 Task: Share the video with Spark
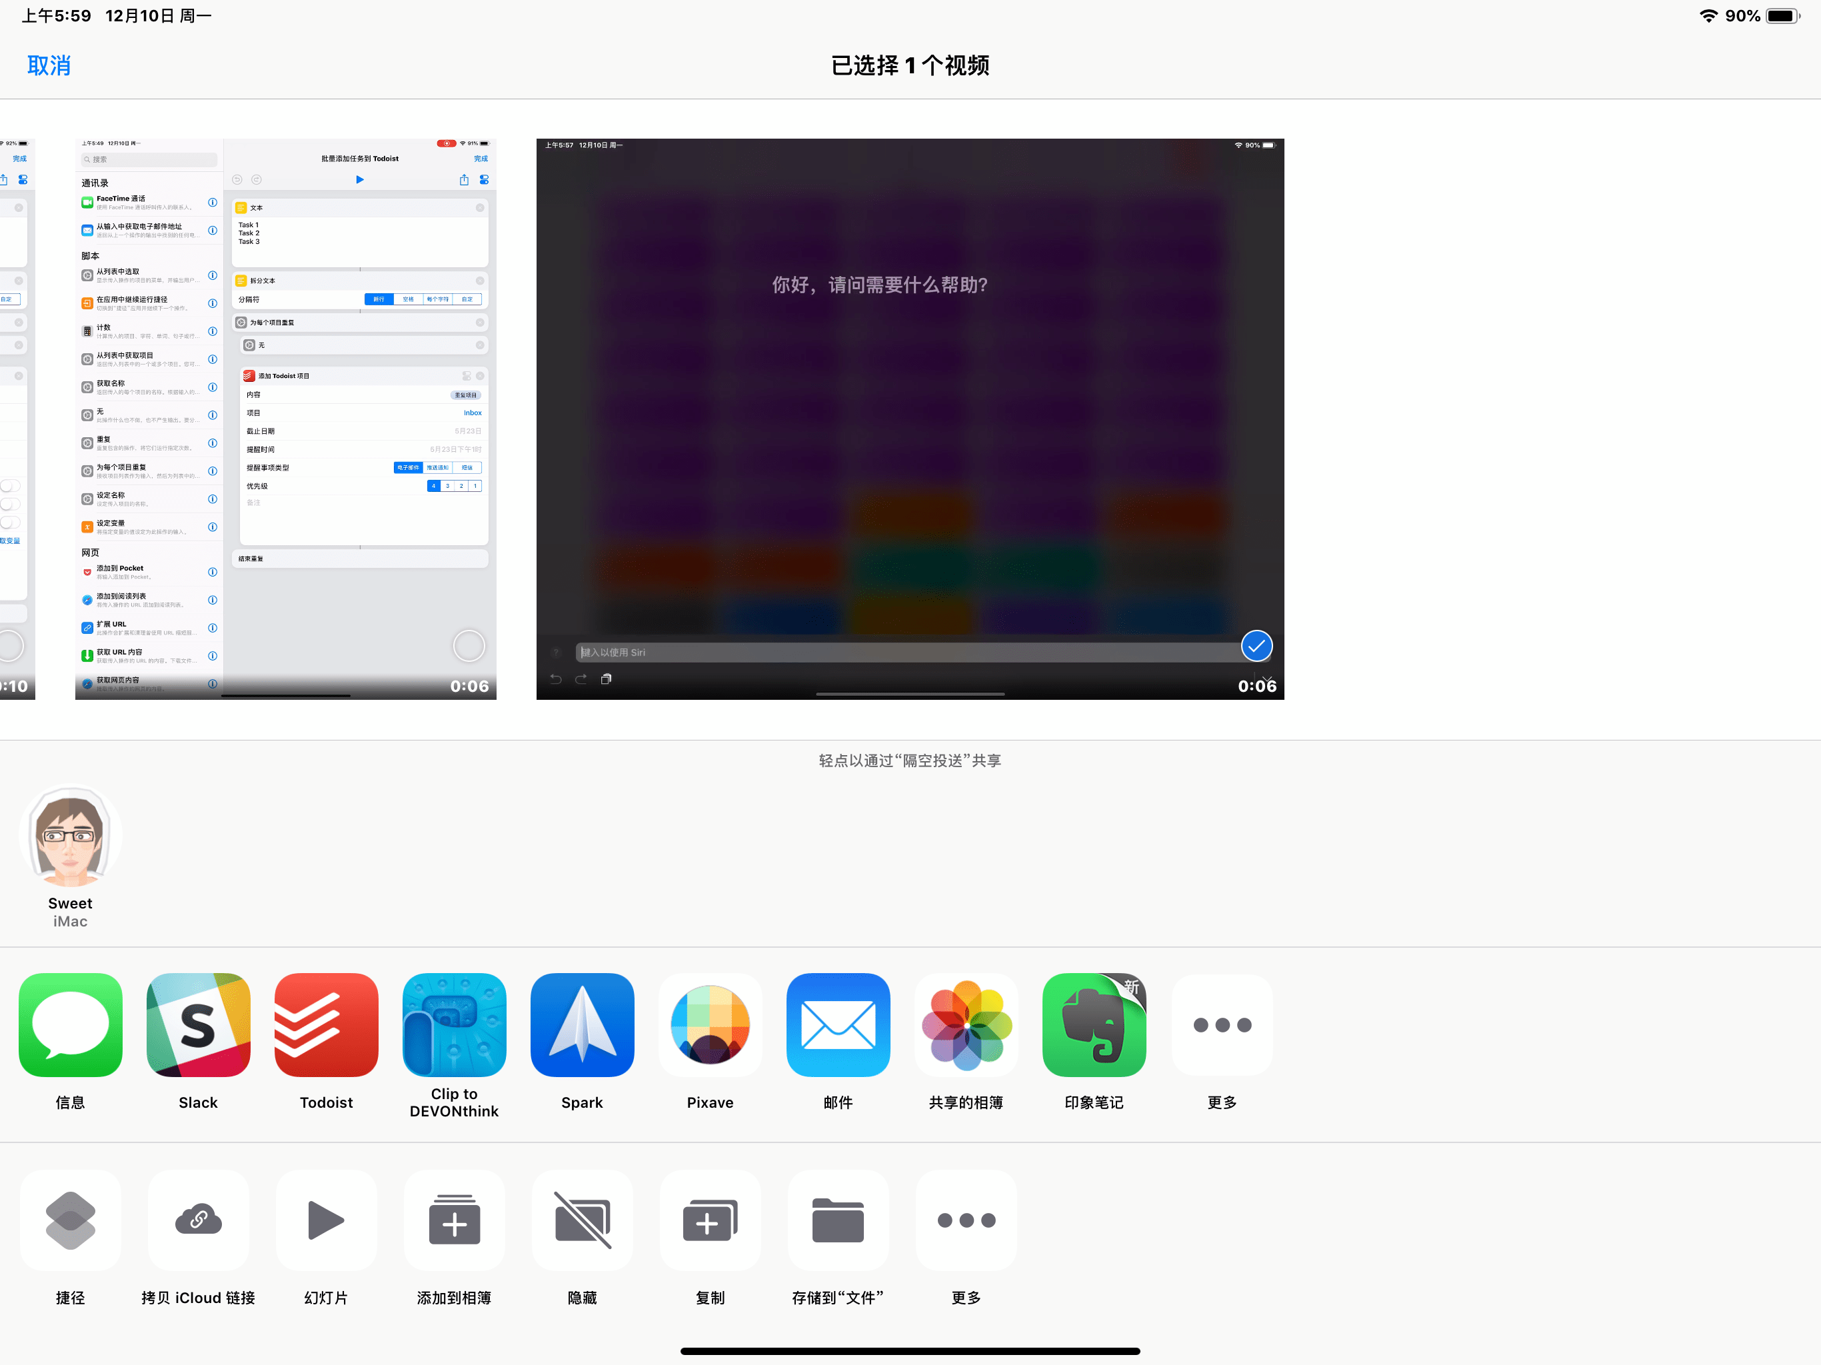pyautogui.click(x=582, y=1025)
